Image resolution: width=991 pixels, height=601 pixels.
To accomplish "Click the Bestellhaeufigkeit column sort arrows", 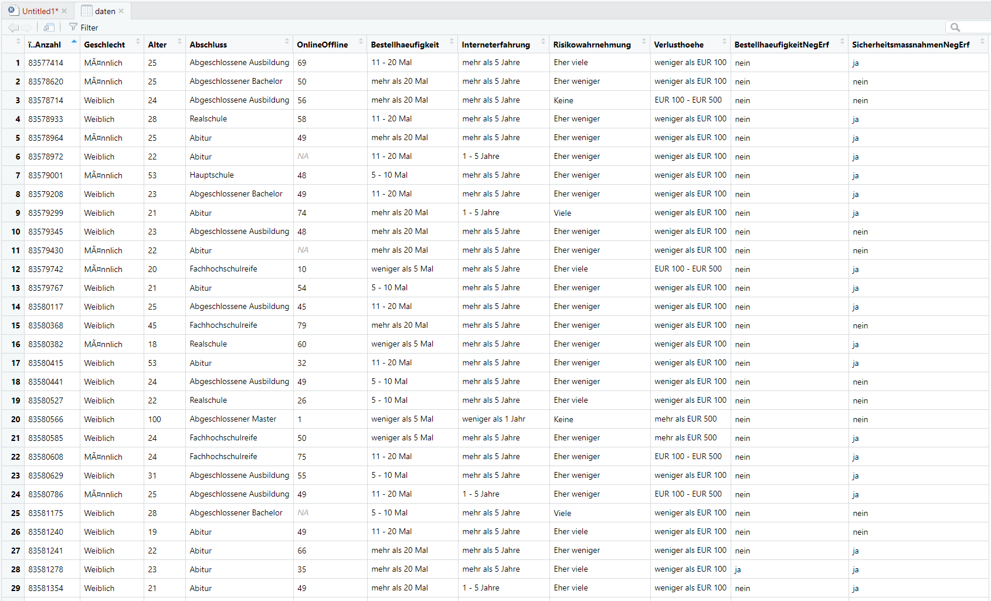I will click(452, 42).
